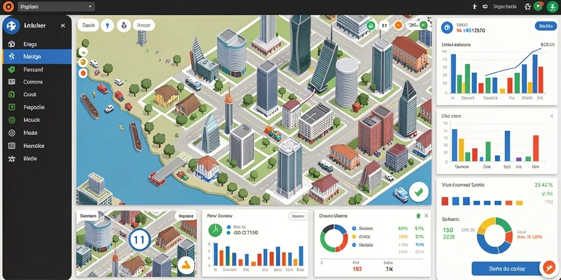Click the grid table icon beside Kemolce
The width and height of the screenshot is (561, 280).
pos(12,145)
